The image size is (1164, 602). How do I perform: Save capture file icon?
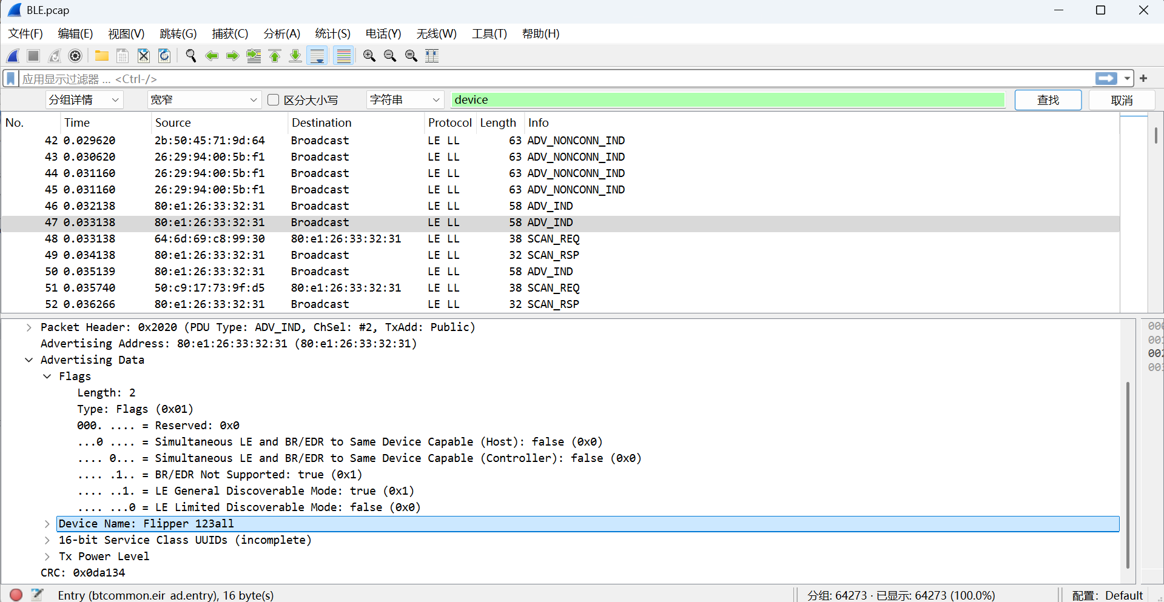(x=123, y=56)
